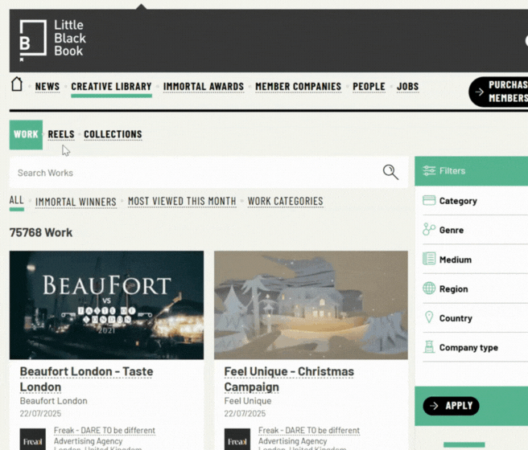Expand the Region filter

(475, 289)
